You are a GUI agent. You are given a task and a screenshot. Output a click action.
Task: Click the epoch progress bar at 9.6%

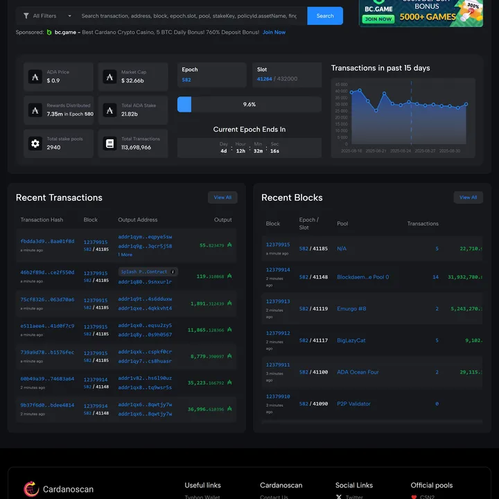(x=249, y=105)
